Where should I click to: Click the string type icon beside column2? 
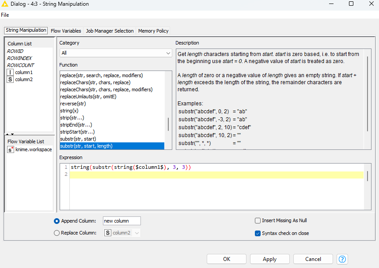point(10,80)
